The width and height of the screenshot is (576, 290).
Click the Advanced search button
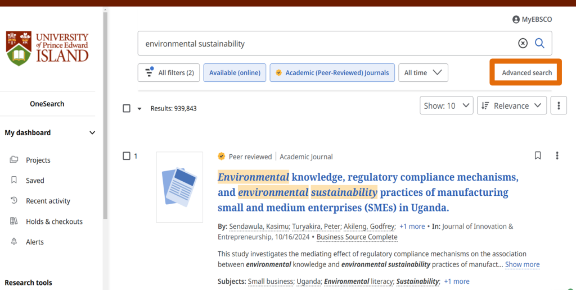pos(526,73)
